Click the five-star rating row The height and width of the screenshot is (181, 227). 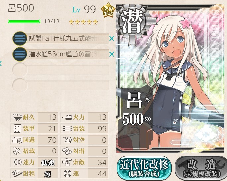[x=83, y=22]
